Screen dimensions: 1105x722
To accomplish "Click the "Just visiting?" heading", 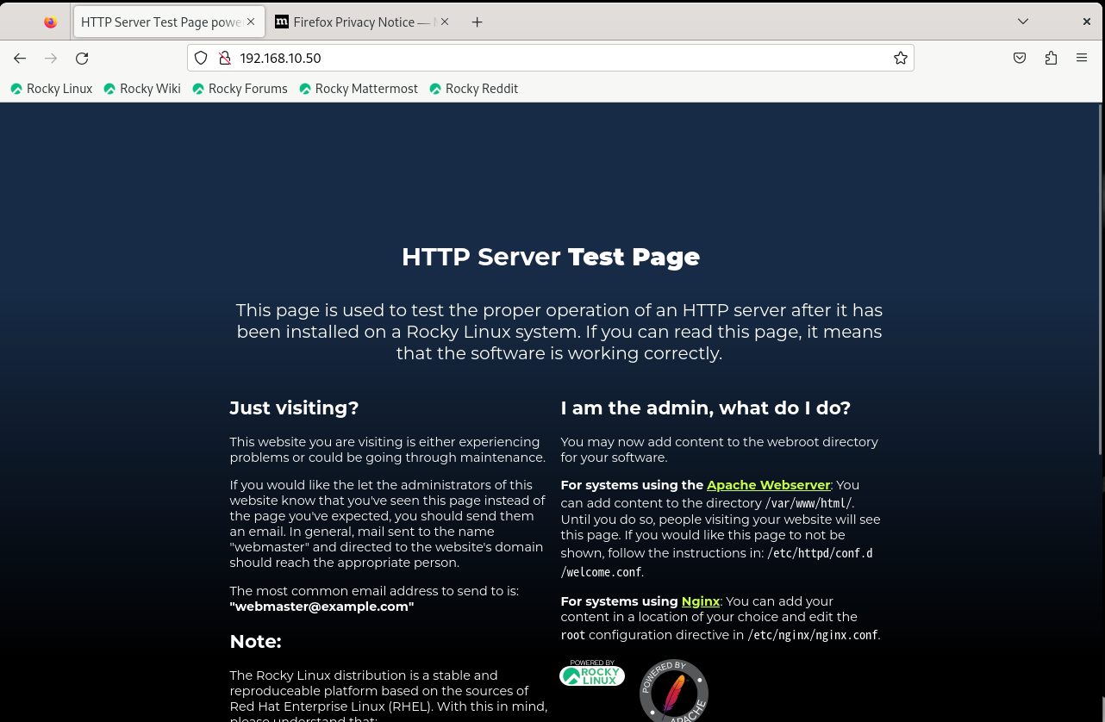I will 294,408.
